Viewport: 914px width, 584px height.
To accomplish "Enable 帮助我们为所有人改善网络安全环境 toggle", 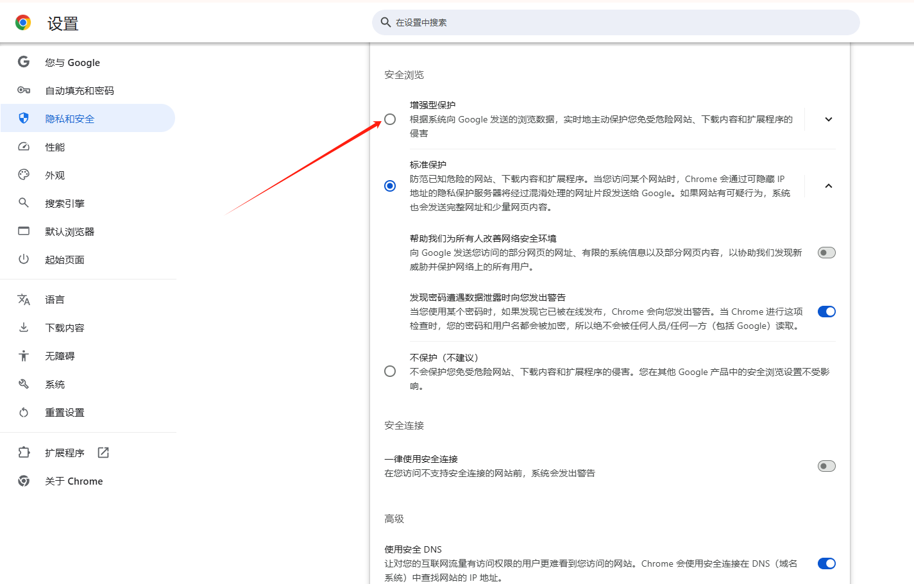I will coord(827,253).
